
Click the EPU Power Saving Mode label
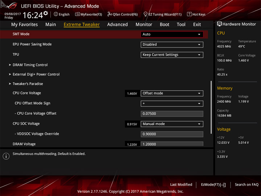point(32,44)
